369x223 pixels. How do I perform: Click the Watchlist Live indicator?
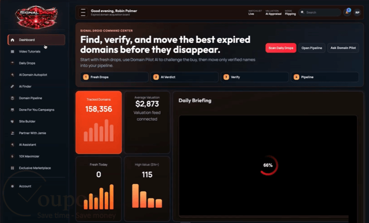click(255, 12)
